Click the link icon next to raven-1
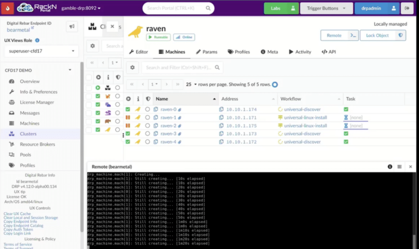This screenshot has height=249, width=419. click(180, 118)
